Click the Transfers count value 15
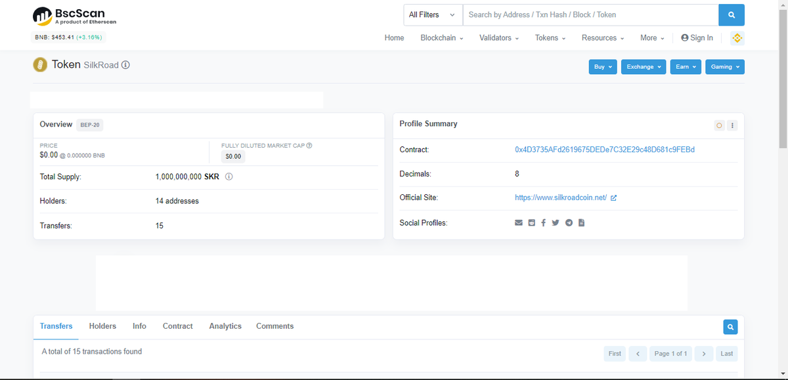Screen dimensions: 788x380 [160, 226]
